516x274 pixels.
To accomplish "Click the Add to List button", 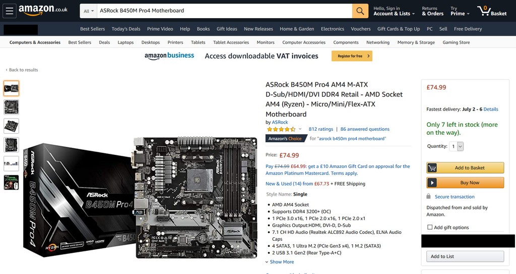I will point(465,256).
